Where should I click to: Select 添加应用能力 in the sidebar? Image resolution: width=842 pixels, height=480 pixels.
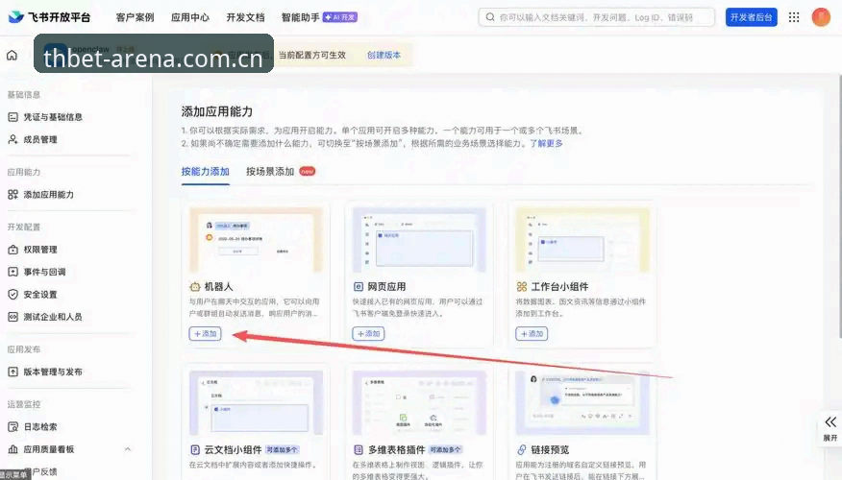coord(48,195)
